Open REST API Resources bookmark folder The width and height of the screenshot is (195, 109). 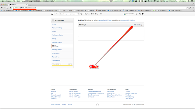[x=7, y=11]
